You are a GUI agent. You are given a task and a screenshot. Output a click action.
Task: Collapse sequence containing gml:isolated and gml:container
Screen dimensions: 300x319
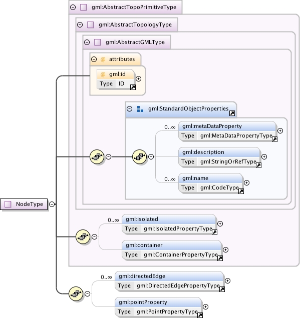94,236
